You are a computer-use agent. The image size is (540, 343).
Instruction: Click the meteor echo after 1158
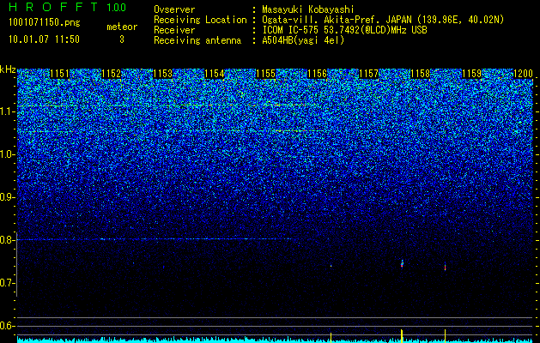pos(445,267)
